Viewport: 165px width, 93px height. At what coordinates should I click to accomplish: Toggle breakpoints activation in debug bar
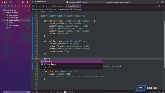(34, 92)
